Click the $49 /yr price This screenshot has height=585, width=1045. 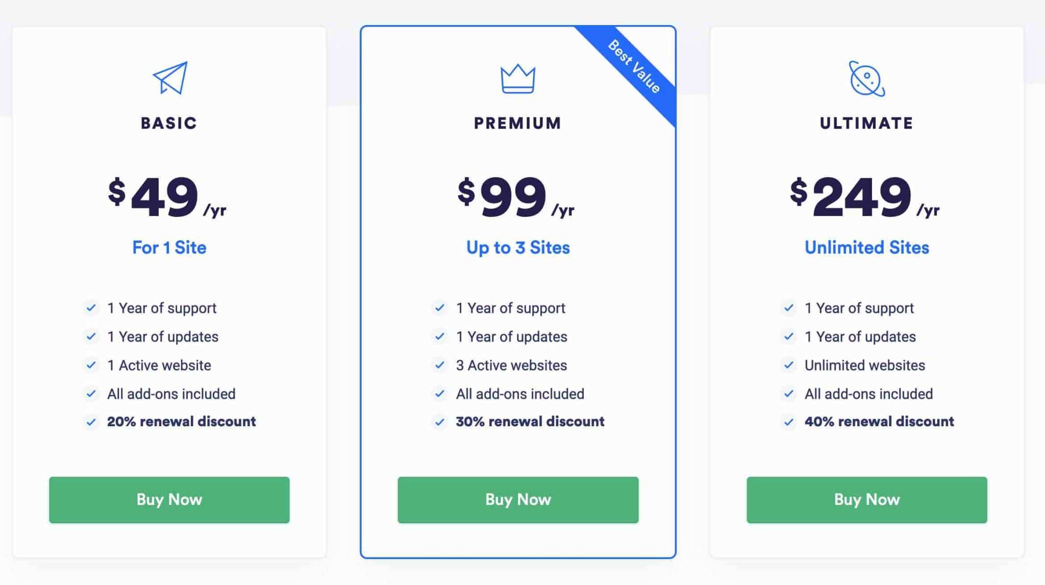tap(166, 197)
